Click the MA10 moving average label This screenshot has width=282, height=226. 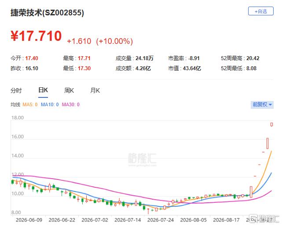tap(50, 104)
